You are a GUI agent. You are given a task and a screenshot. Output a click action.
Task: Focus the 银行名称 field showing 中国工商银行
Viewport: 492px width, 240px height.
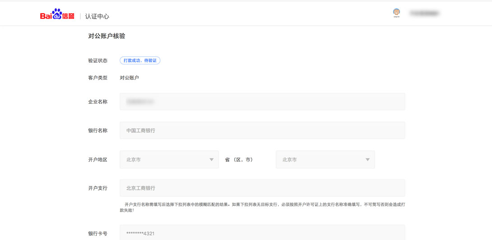pos(262,131)
